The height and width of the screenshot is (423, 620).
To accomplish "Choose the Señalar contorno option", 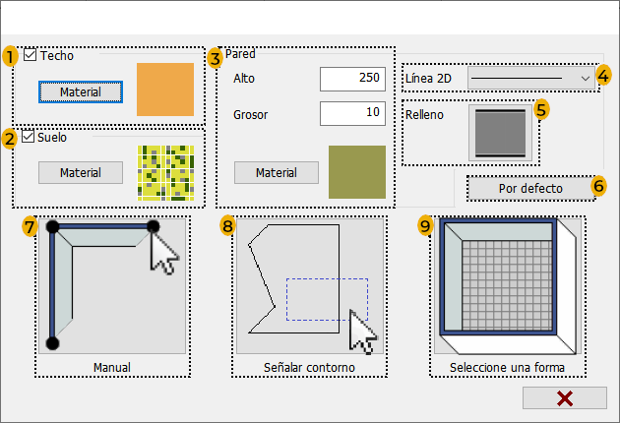I will coord(310,286).
